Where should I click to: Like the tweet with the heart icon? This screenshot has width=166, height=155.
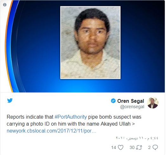121,147
